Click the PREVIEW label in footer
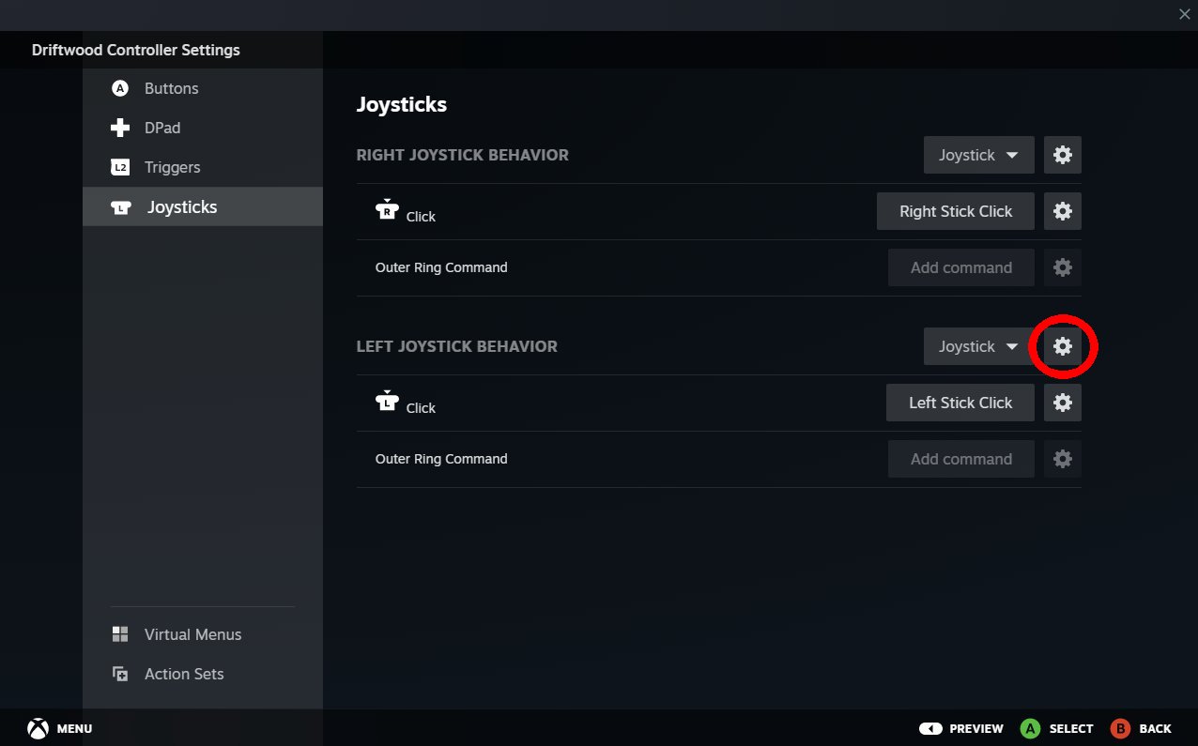Screen dimensions: 1198x746 (976, 728)
